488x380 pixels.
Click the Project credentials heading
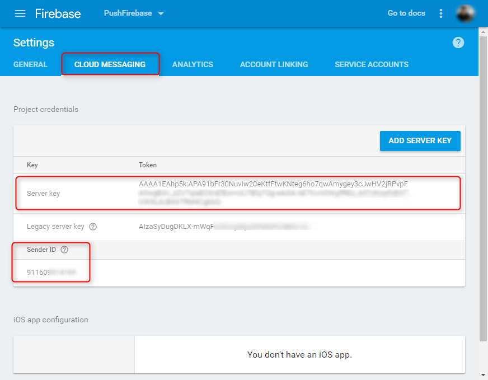[x=46, y=109]
